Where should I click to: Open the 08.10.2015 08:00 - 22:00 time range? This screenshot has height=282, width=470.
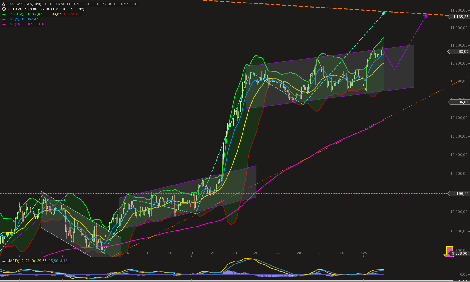tap(46, 9)
